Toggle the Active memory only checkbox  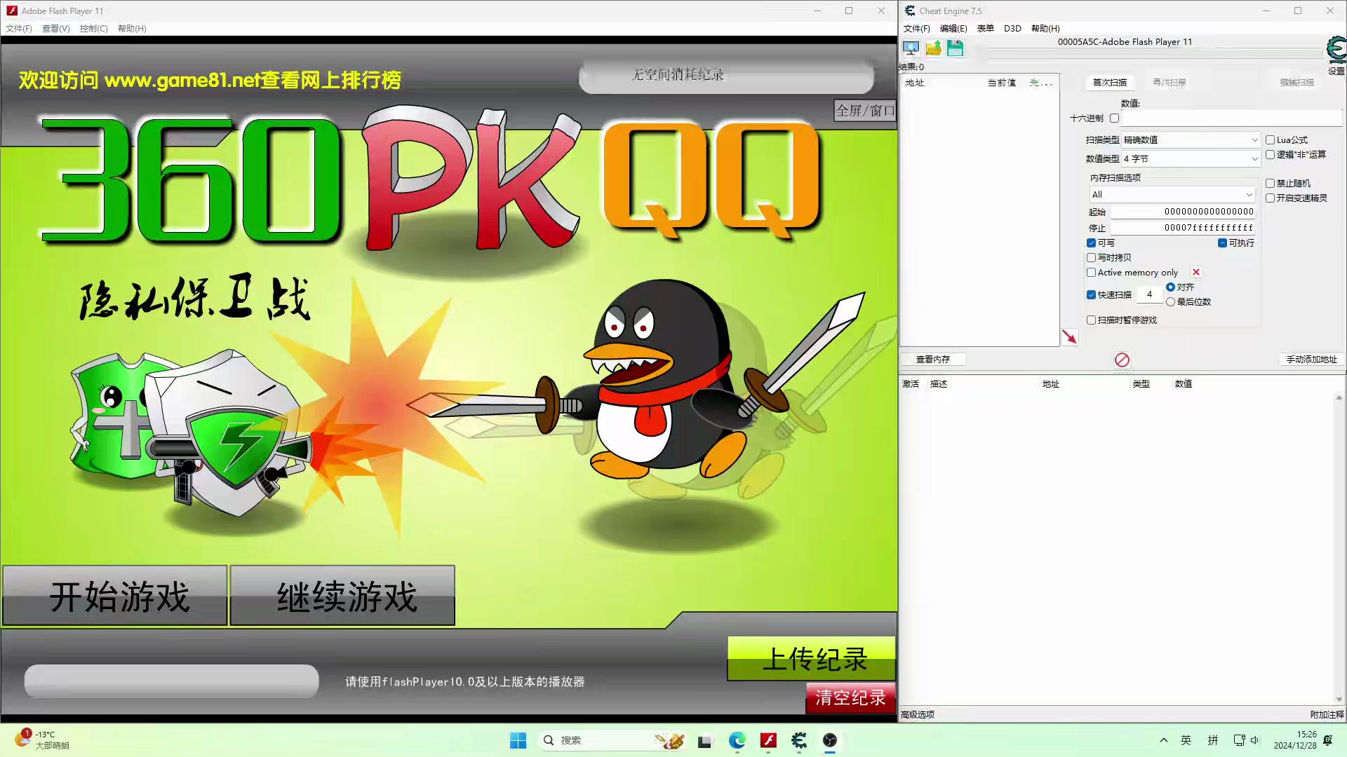point(1091,272)
